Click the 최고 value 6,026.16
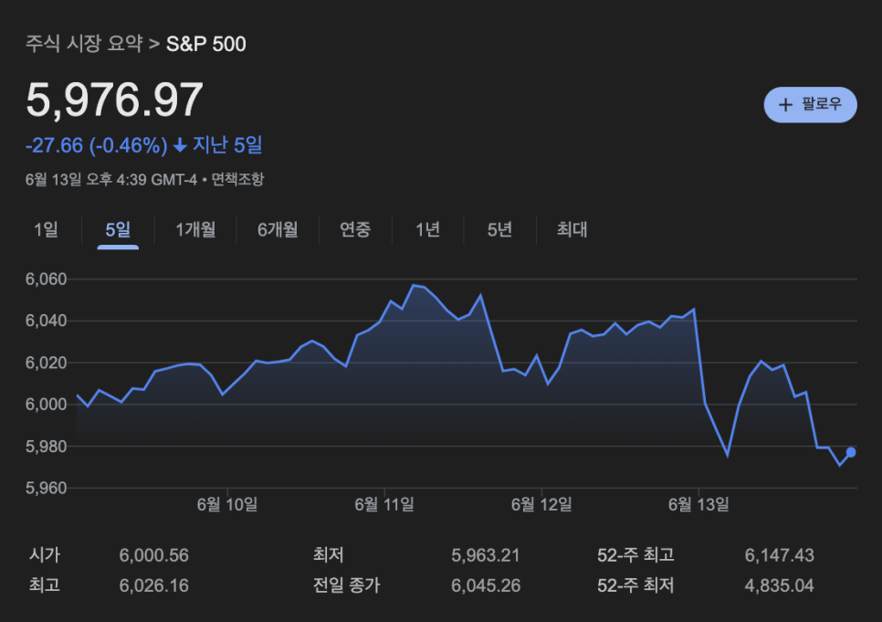Screen dimensions: 882x622 tap(153, 586)
